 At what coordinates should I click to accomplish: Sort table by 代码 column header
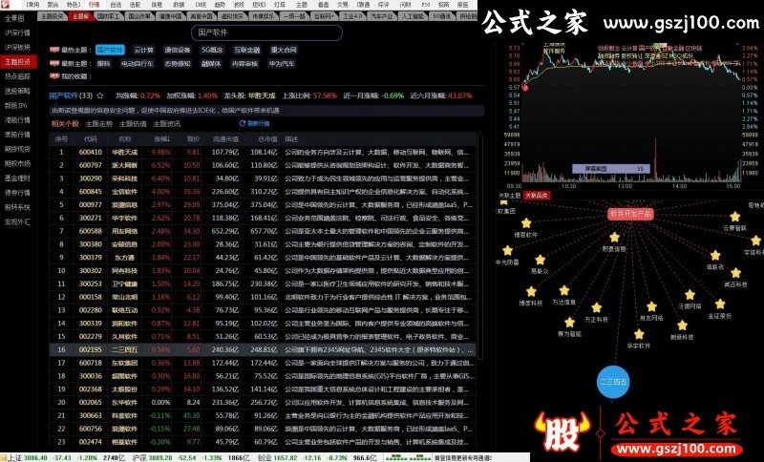(91, 139)
